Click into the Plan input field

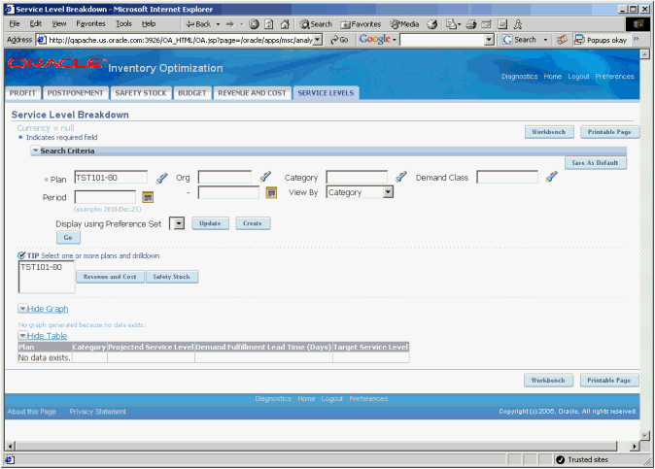111,178
